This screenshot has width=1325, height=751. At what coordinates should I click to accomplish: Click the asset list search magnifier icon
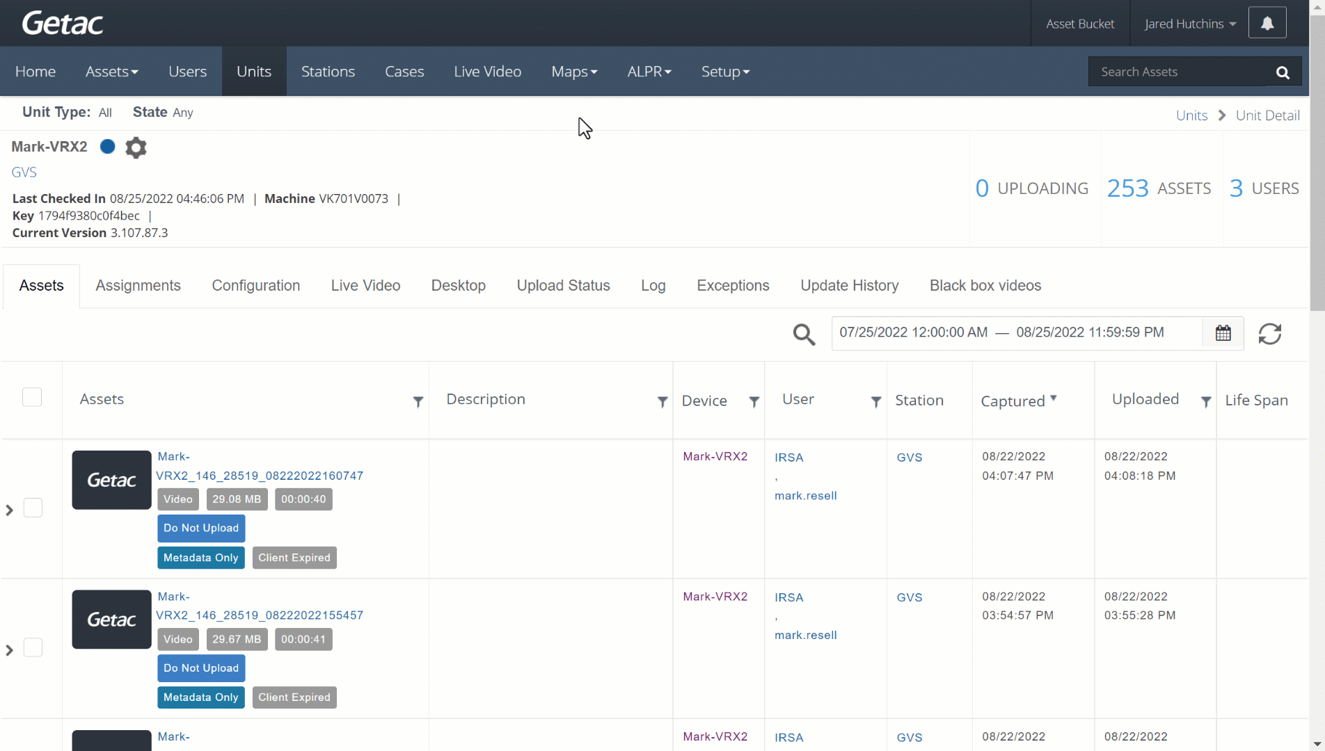coord(804,334)
